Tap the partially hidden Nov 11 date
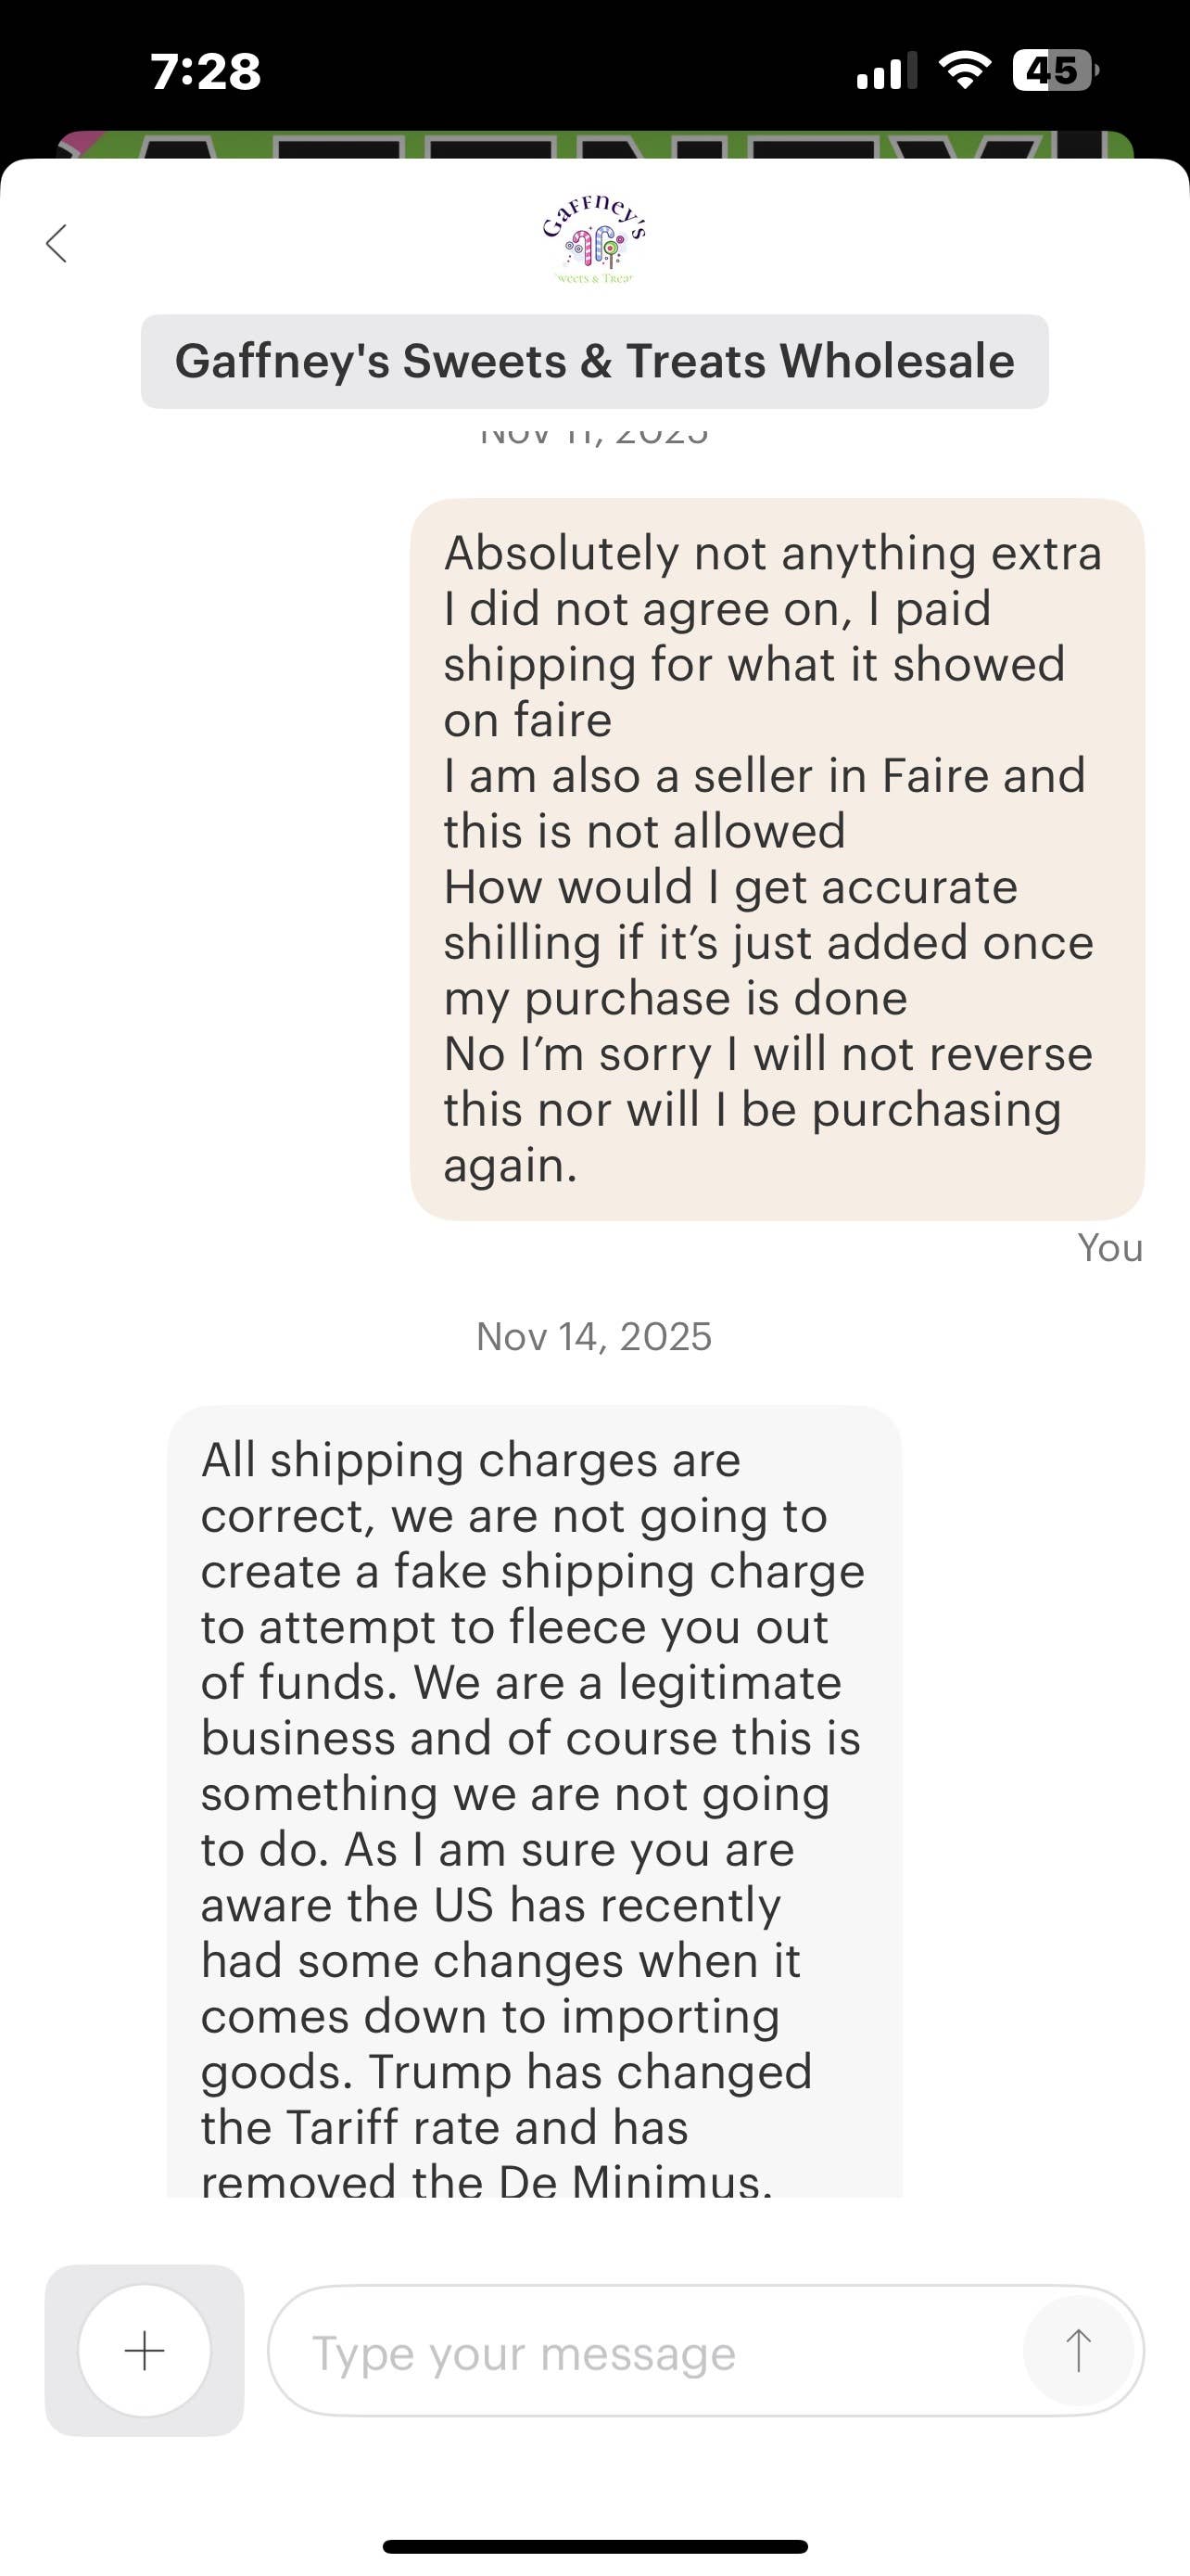 [594, 434]
